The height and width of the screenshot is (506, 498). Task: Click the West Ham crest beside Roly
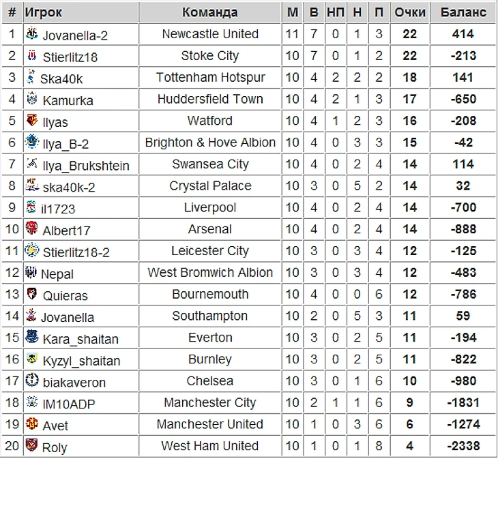tap(31, 446)
